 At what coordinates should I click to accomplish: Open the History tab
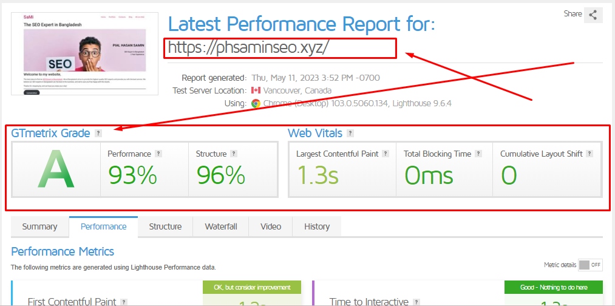click(317, 226)
